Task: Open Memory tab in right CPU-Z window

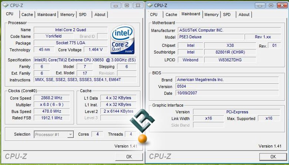Action: [212, 14]
